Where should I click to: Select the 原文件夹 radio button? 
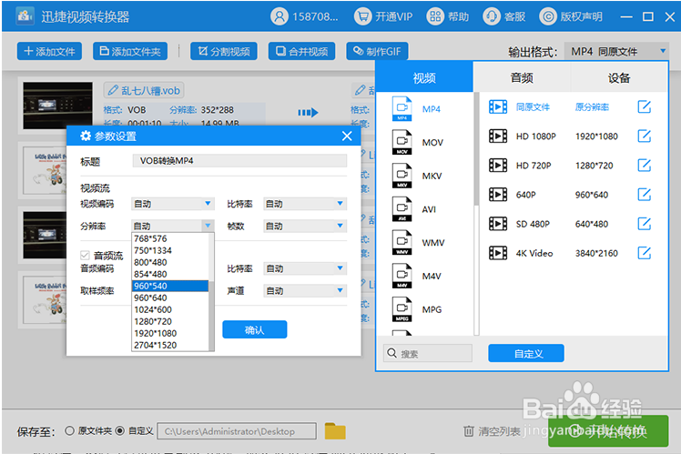[69, 430]
